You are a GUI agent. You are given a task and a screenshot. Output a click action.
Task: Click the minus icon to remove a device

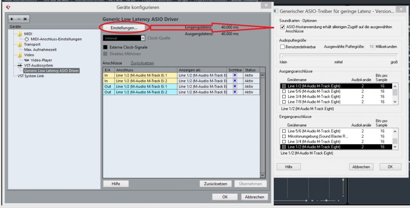point(18,19)
